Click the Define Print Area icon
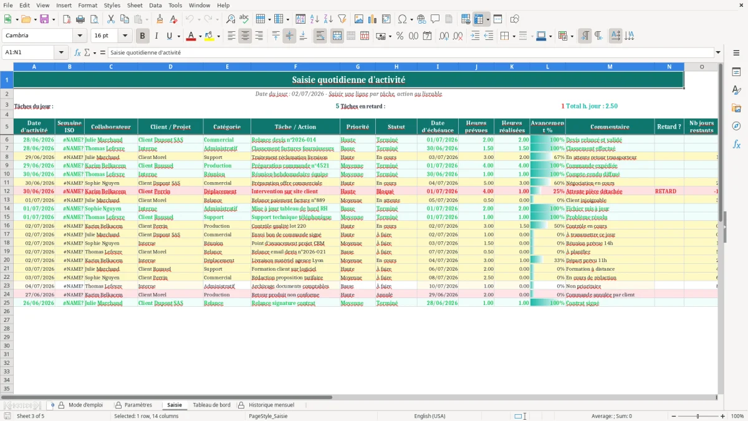 click(466, 19)
